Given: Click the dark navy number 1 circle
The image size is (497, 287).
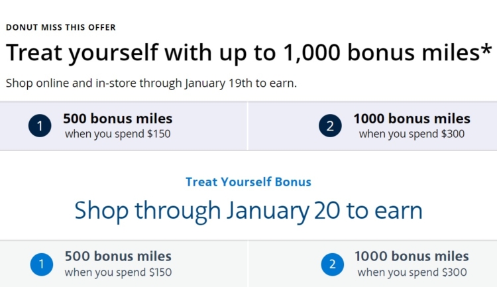Looking at the screenshot, I should pos(40,126).
